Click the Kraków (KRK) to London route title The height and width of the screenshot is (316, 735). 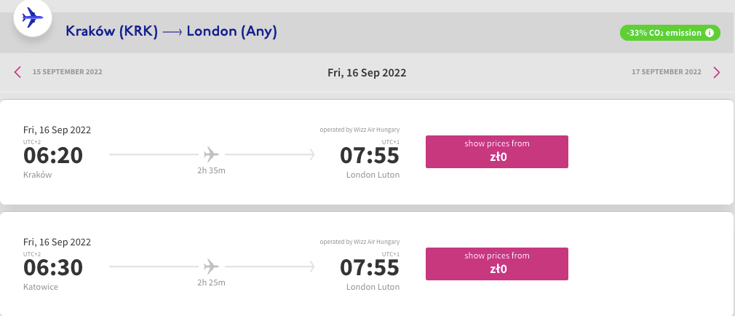[x=171, y=31]
